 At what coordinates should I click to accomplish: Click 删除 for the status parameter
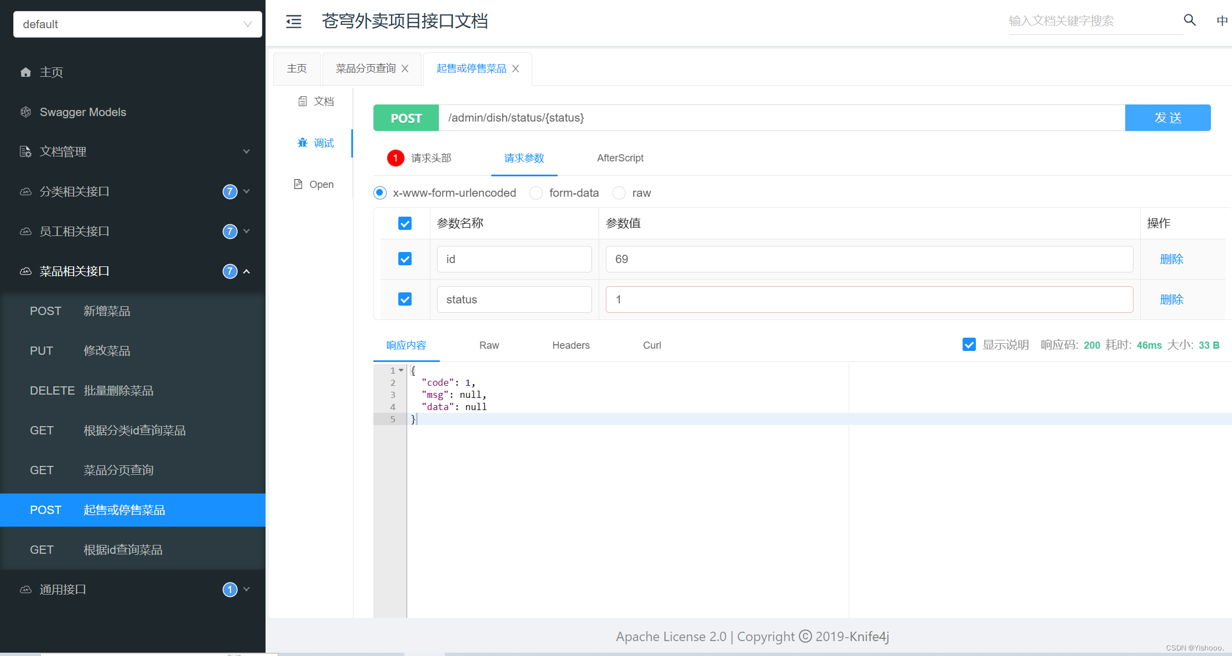tap(1172, 300)
